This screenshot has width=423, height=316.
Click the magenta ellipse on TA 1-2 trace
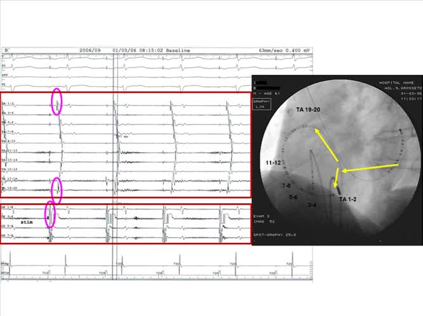click(x=56, y=103)
